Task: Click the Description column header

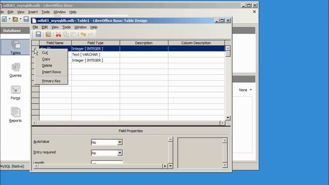Action: (x=144, y=43)
